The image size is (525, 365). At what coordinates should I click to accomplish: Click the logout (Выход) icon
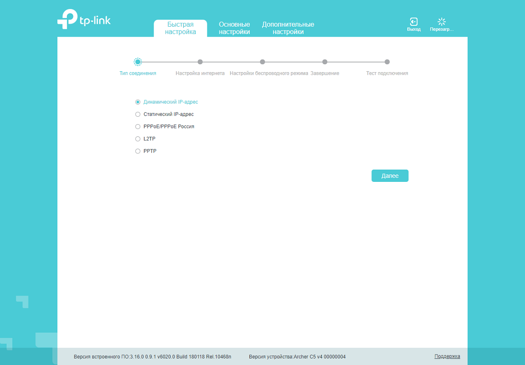coord(413,21)
